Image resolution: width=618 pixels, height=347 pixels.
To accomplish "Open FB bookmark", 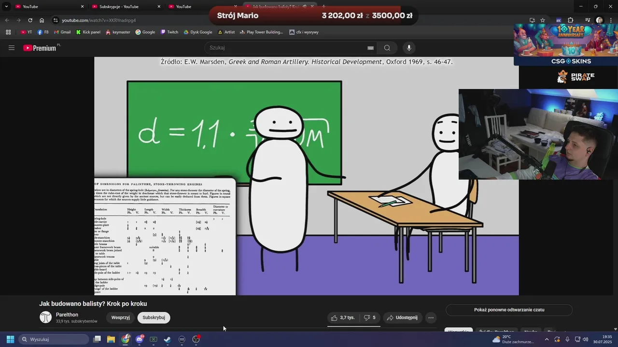I will coord(43,32).
